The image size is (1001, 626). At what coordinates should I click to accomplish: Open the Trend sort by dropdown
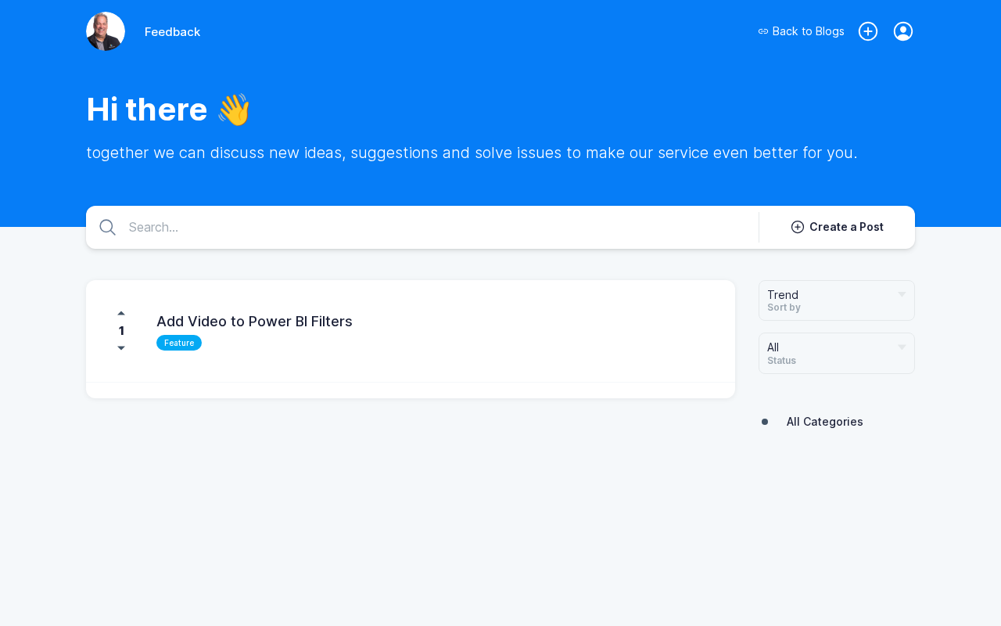click(829, 300)
